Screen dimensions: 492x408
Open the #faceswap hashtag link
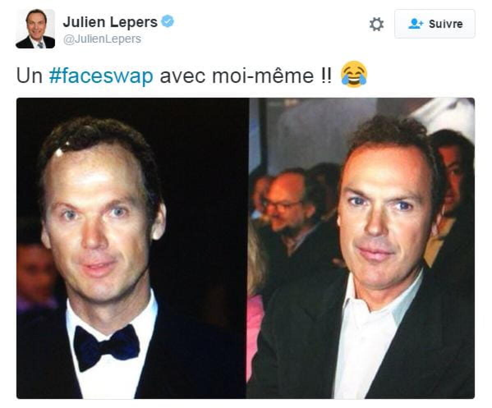(x=101, y=76)
